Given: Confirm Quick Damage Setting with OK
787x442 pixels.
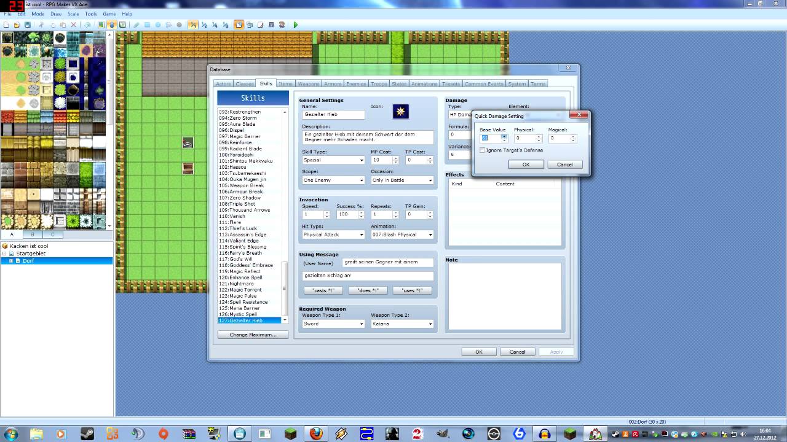Looking at the screenshot, I should [x=526, y=165].
